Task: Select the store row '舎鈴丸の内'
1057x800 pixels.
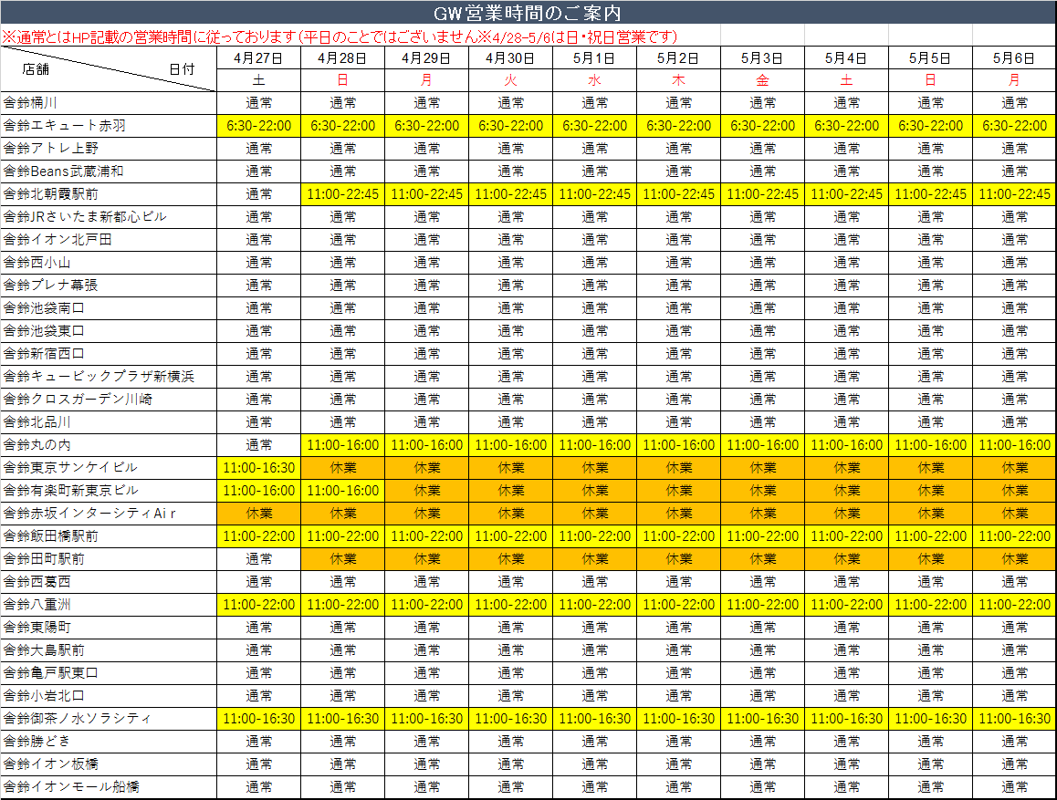Action: tap(528, 445)
